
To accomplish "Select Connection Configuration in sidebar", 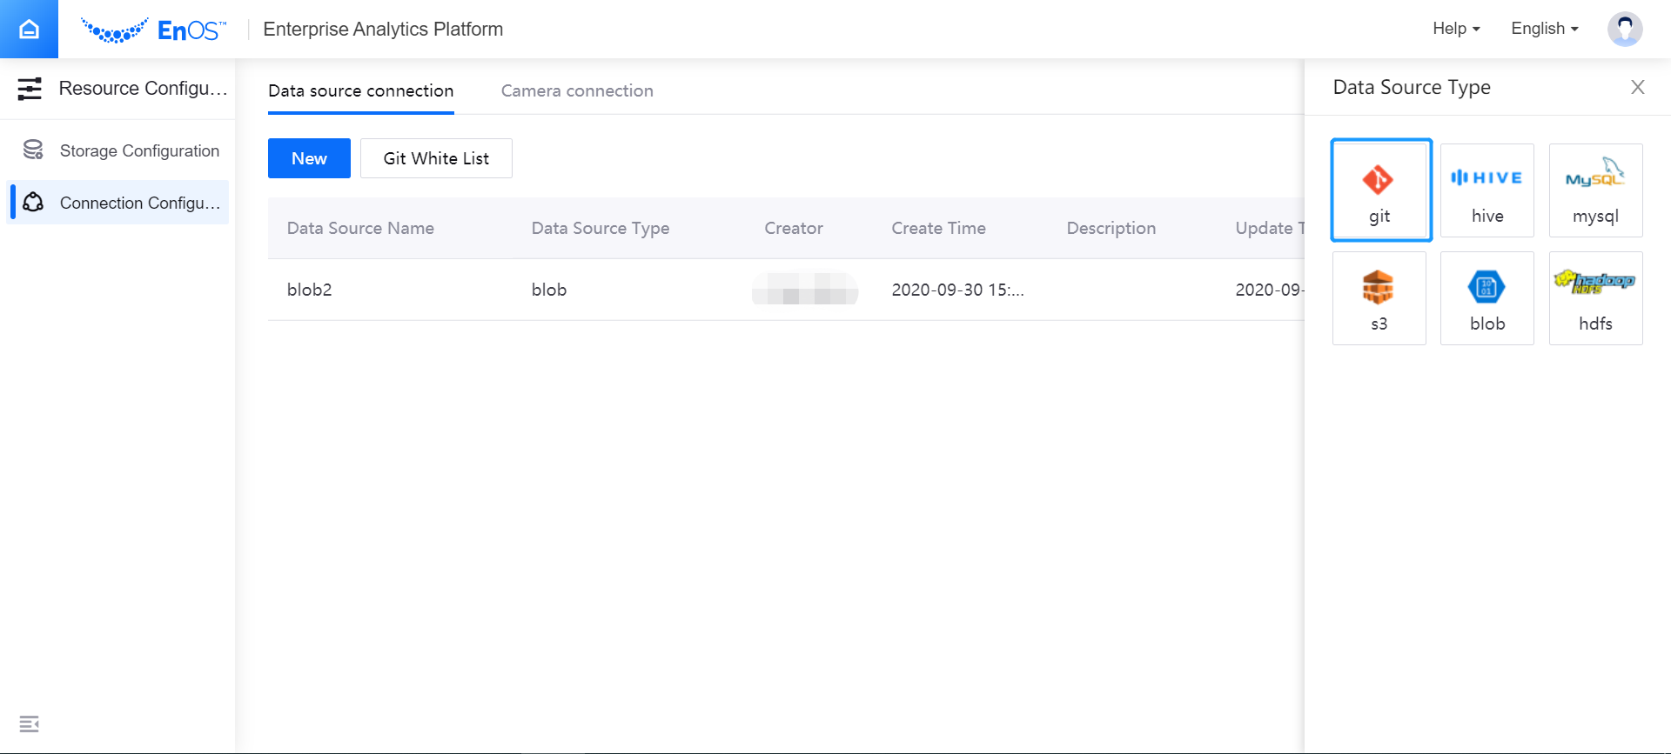I will pos(138,203).
